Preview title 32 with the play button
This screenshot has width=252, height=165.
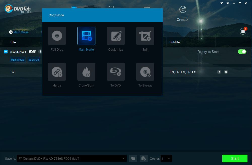click(219, 72)
